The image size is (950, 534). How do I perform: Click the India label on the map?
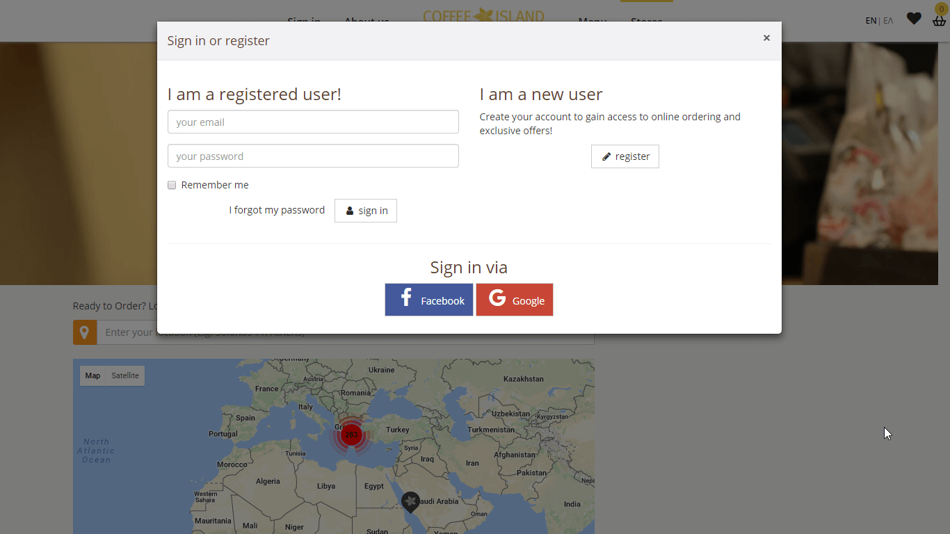(572, 504)
